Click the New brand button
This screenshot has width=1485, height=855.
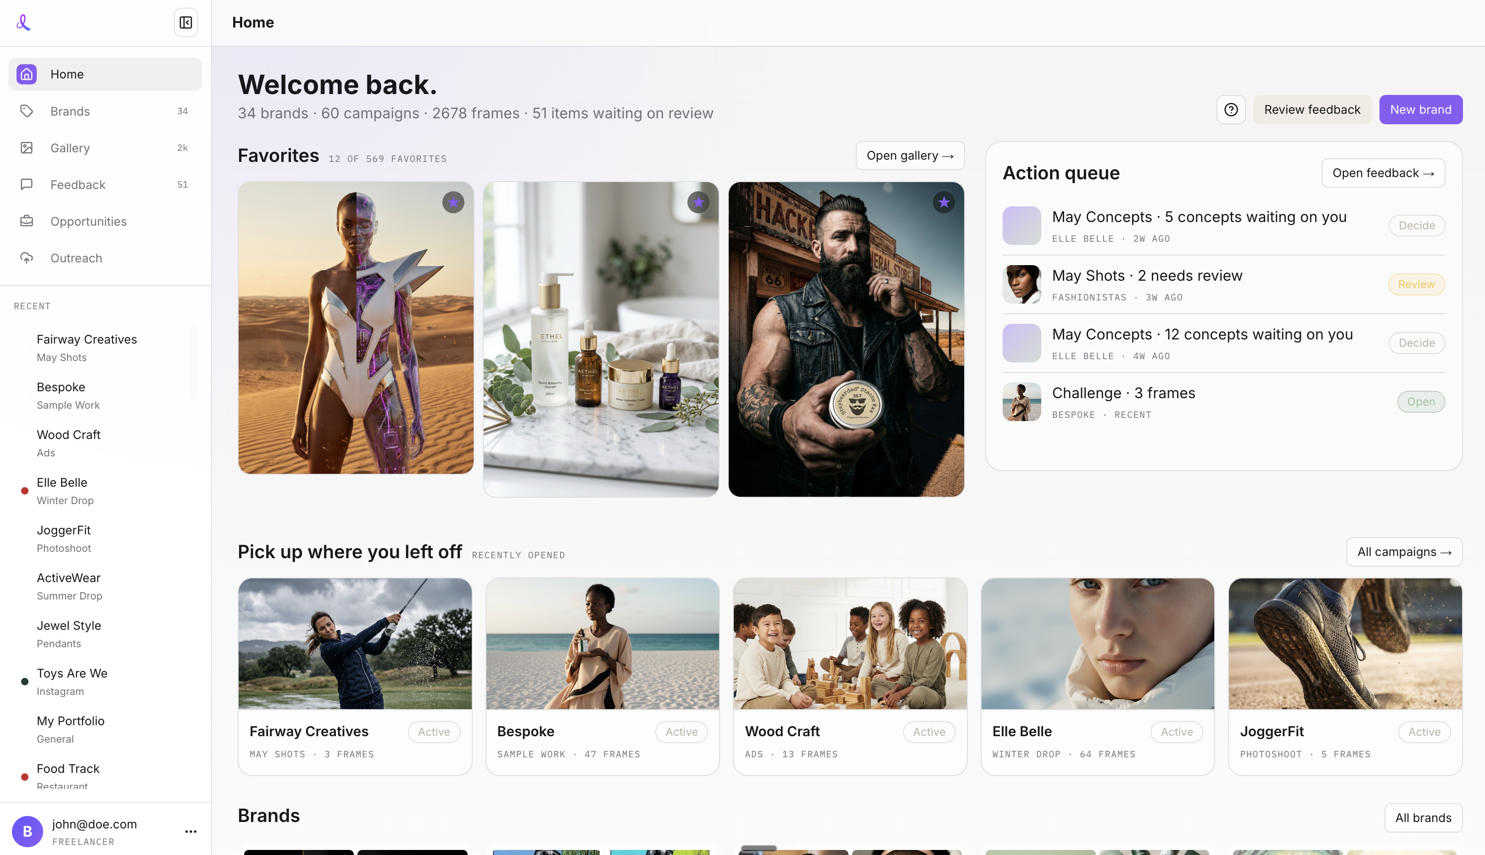click(1420, 110)
